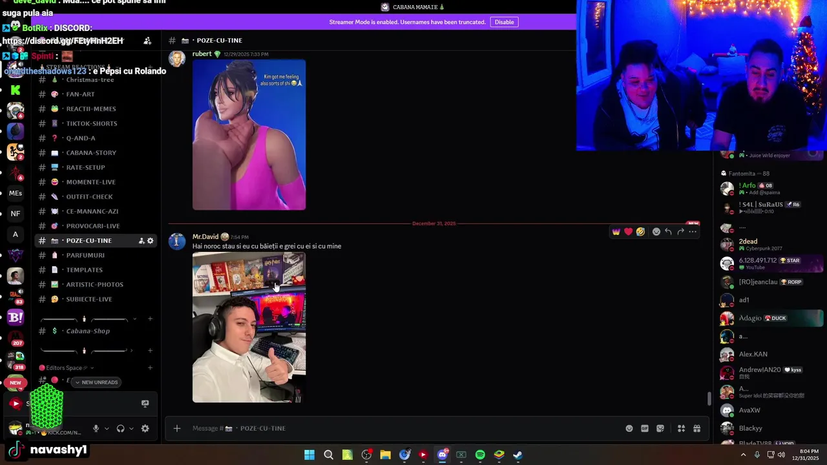Jump to NEW UNREADS pill

(x=96, y=382)
